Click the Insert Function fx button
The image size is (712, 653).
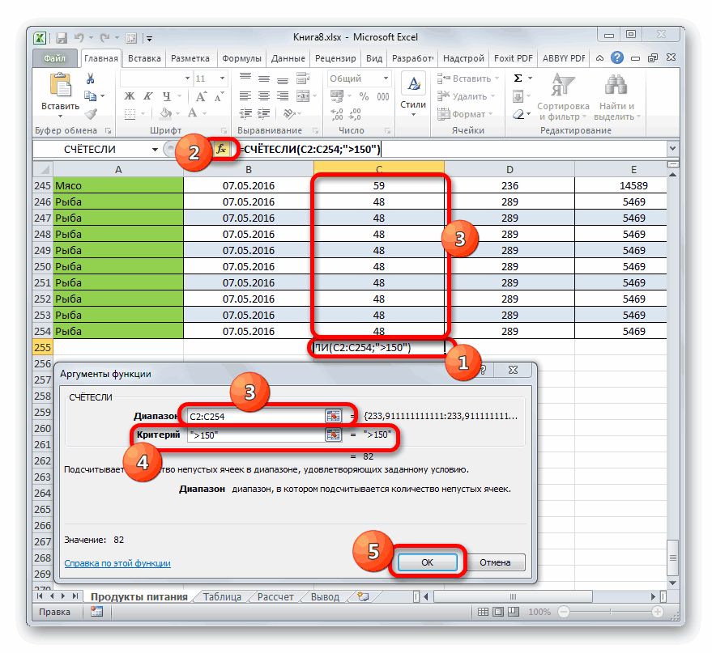click(221, 149)
